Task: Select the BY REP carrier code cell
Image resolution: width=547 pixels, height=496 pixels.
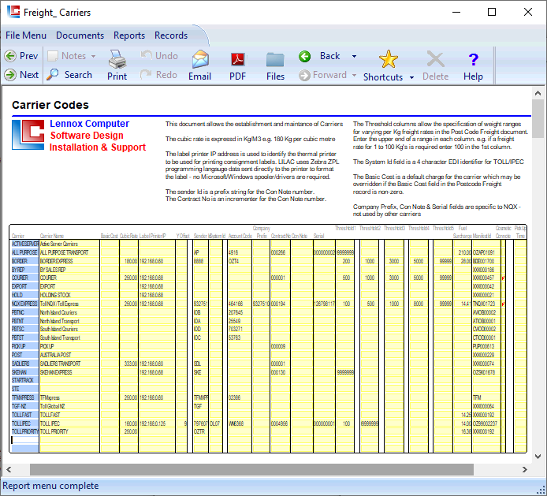Action: (24, 270)
